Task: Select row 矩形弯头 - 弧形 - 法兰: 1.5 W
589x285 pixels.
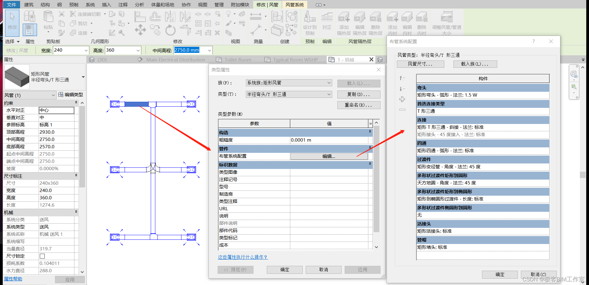Action: pos(483,95)
